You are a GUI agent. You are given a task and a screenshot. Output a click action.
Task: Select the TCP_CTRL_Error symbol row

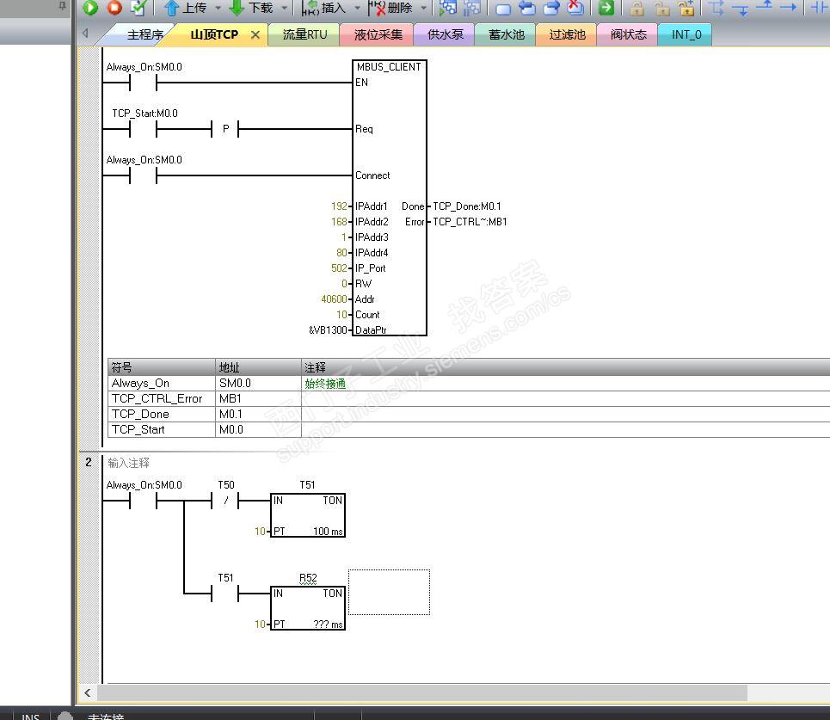pyautogui.click(x=469, y=398)
